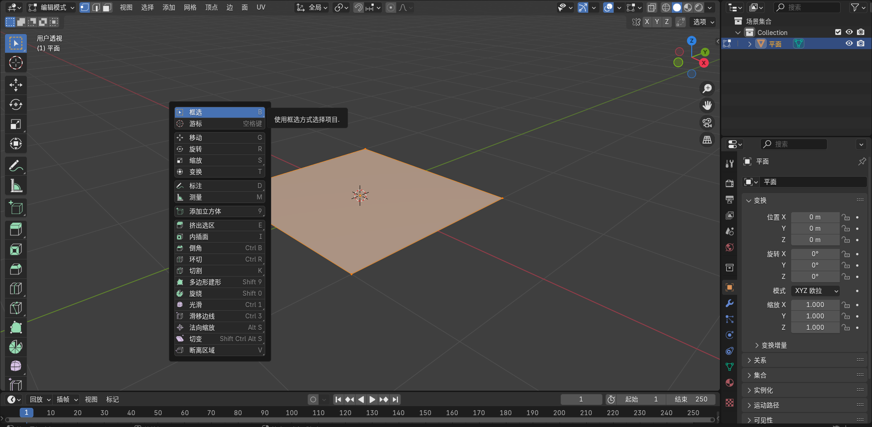Select the Extrude Region tool in toolbar
Image resolution: width=872 pixels, height=427 pixels.
16,230
